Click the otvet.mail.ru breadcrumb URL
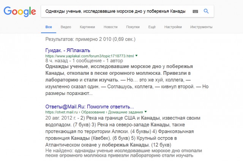 [x=94, y=112]
